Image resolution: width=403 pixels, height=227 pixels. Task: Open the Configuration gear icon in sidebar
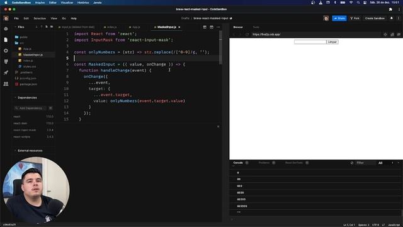tap(6, 50)
